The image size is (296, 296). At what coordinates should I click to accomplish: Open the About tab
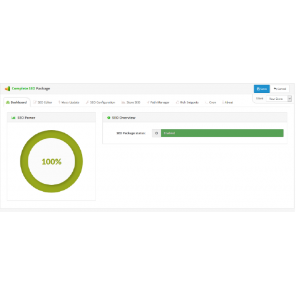228,102
